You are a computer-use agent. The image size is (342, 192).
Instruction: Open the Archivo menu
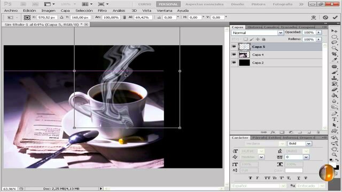coord(11,11)
